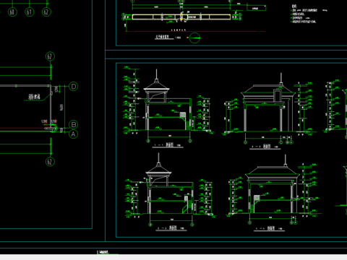The height and width of the screenshot is (260, 347).
Task: Select the axis bubble labeled B
Action: coord(74,125)
